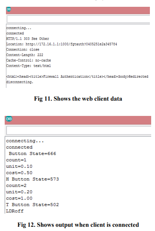Focus the upper serial monitor input field
This screenshot has width=155, height=231.
tap(78, 19)
